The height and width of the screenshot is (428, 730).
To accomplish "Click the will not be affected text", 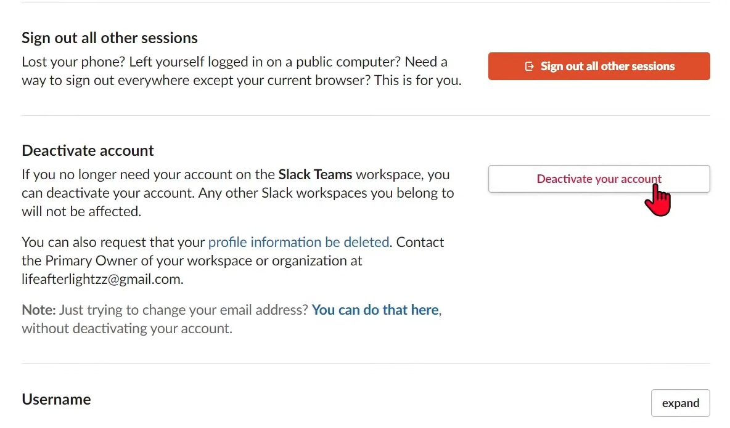I will (81, 211).
